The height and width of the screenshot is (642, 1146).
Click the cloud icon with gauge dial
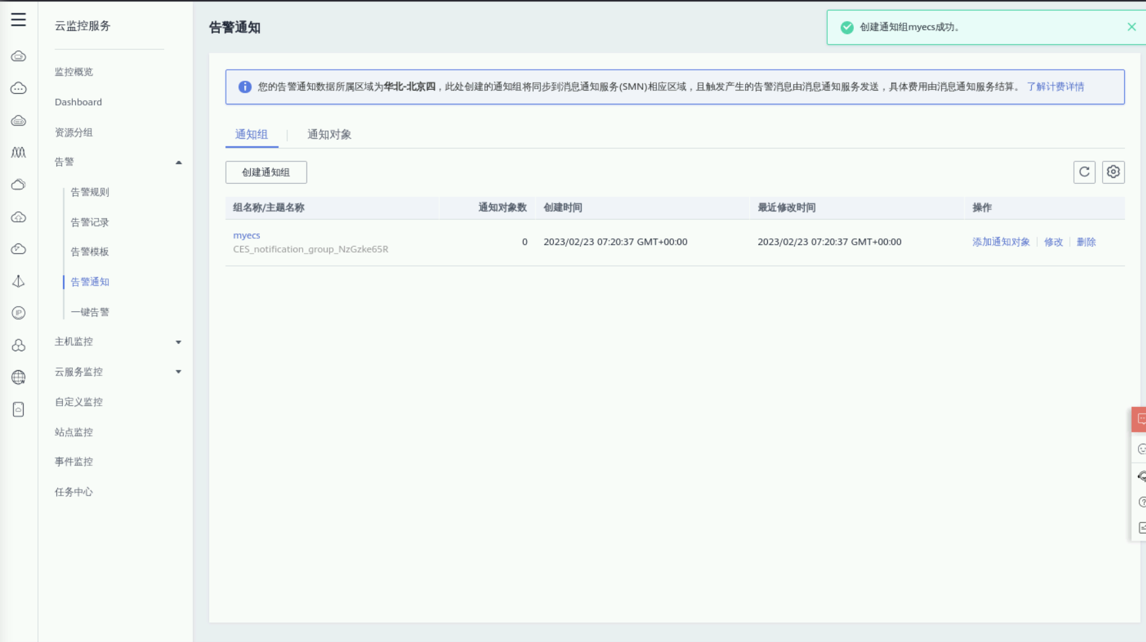coord(18,249)
